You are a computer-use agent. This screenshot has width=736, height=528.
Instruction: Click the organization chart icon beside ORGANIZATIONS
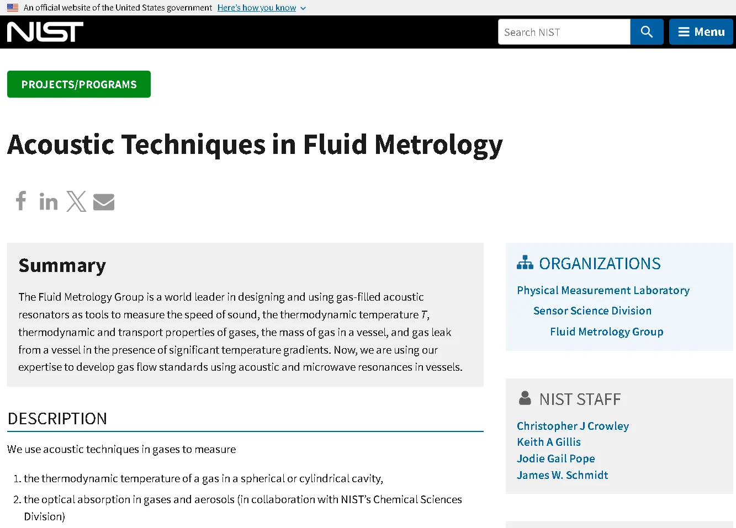[x=525, y=263]
